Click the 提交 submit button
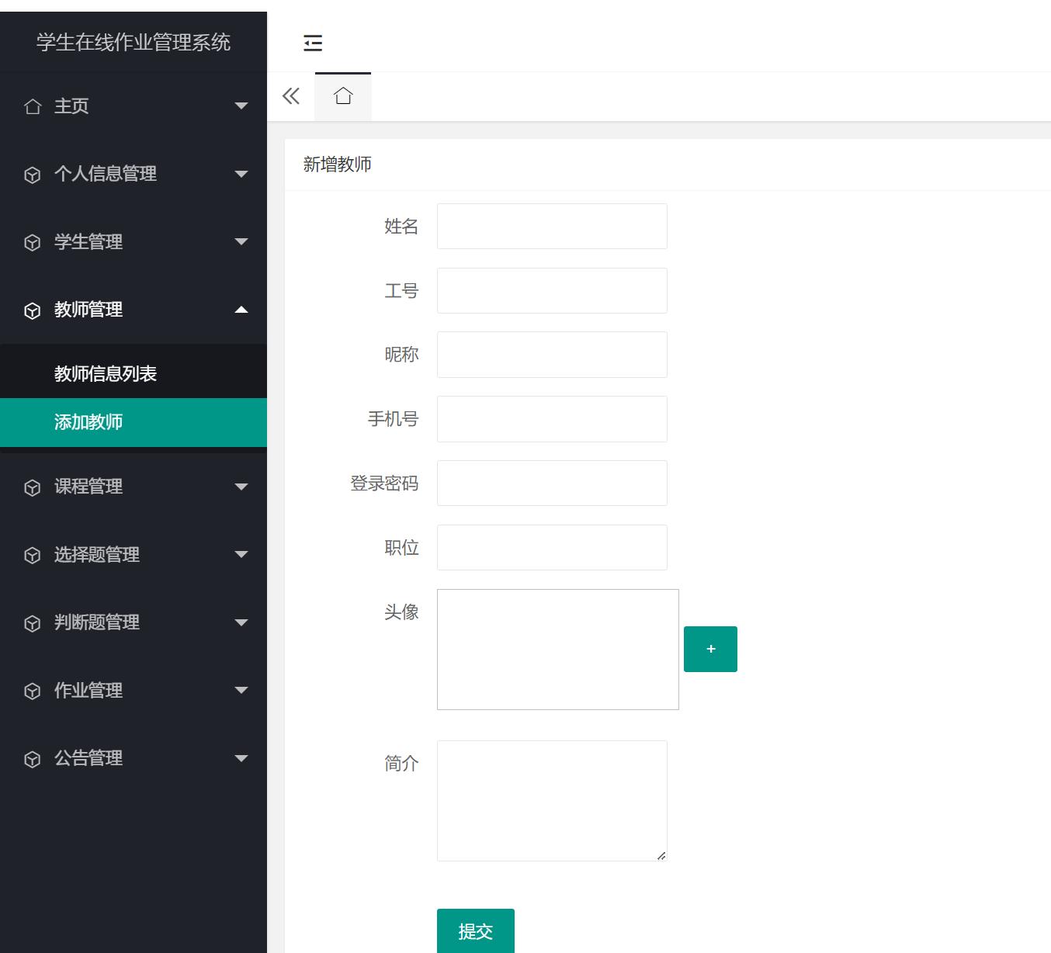Image resolution: width=1051 pixels, height=953 pixels. click(476, 930)
